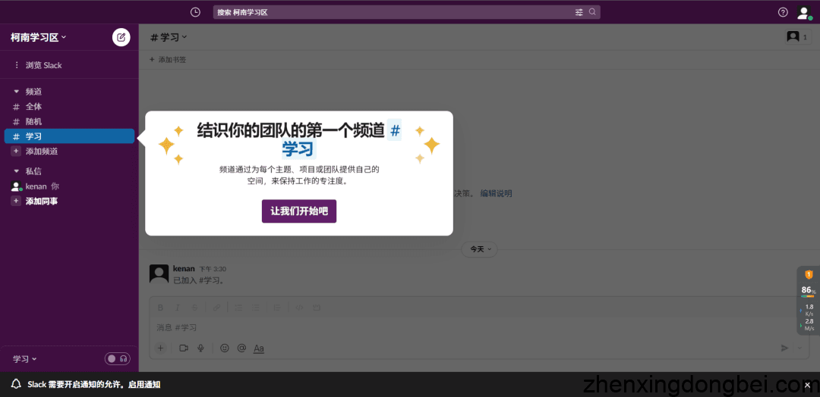Expand the 柯南学习区 workspace menu
The image size is (820, 397).
coord(39,37)
